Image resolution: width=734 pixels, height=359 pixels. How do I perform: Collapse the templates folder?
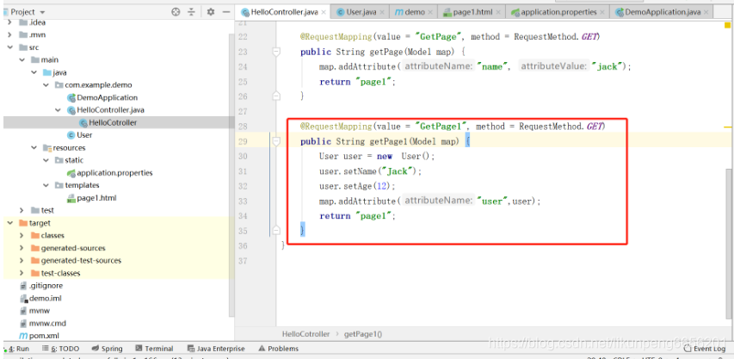[46, 185]
